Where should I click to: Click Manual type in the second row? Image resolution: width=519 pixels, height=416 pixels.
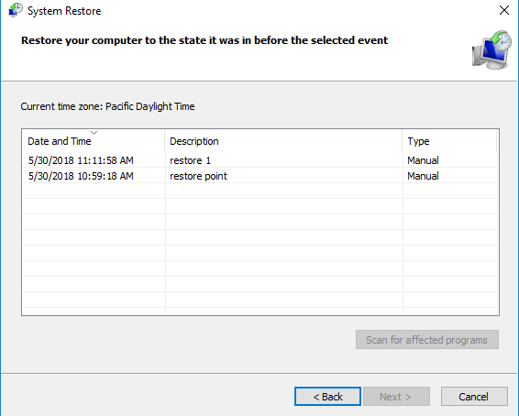coord(423,176)
